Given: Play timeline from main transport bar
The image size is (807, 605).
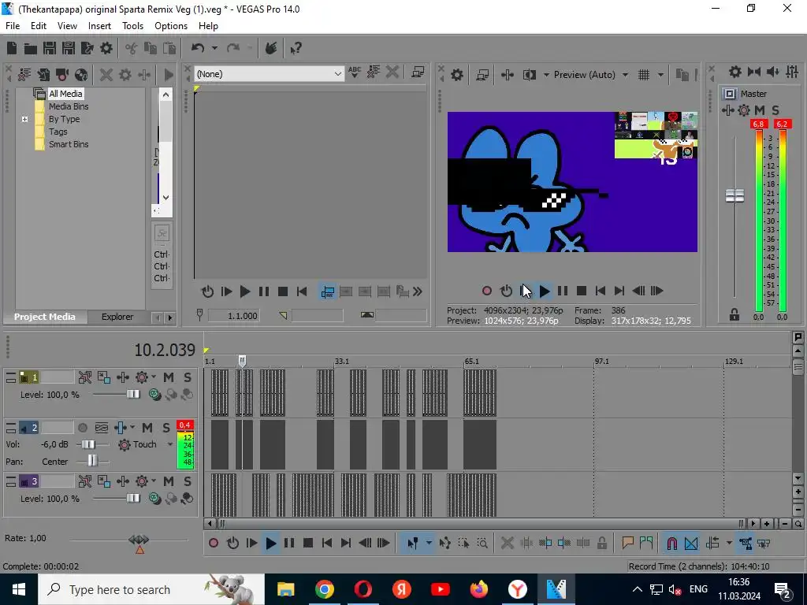Looking at the screenshot, I should click(x=271, y=544).
